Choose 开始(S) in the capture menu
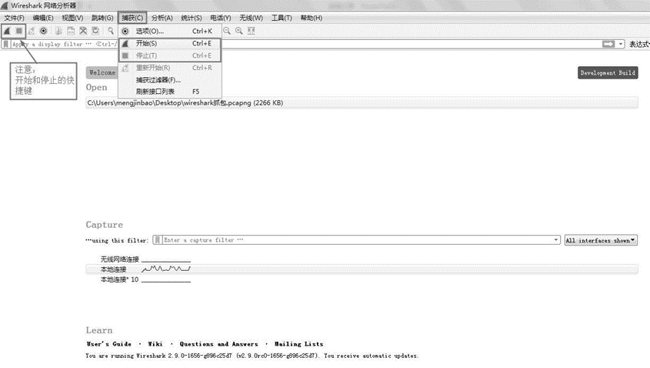650x368 pixels. pyautogui.click(x=170, y=44)
